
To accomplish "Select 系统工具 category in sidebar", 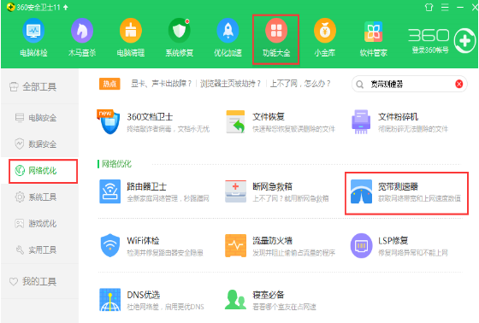I will pos(39,197).
